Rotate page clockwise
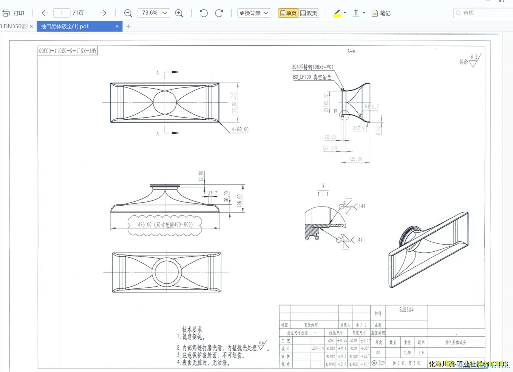Image resolution: width=513 pixels, height=372 pixels. (219, 13)
